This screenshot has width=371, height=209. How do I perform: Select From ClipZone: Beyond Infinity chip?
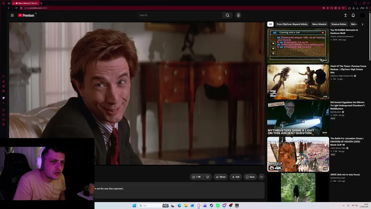coord(292,24)
